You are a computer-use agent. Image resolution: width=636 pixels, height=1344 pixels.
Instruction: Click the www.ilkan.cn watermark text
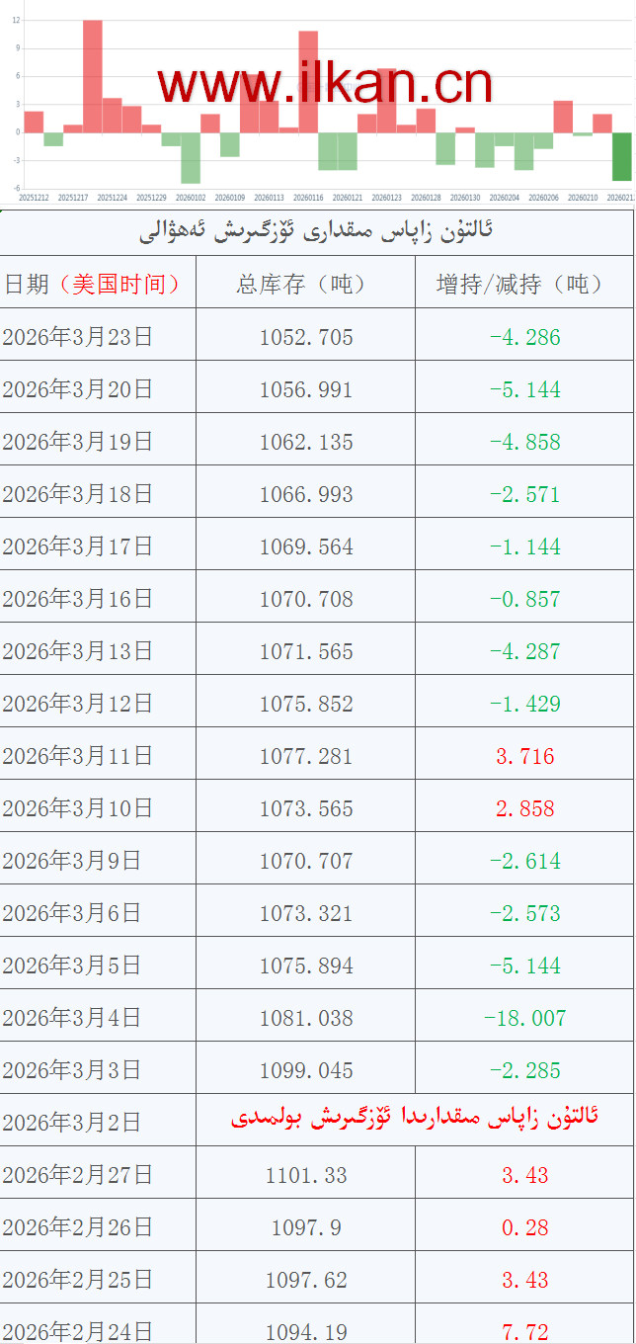pyautogui.click(x=324, y=85)
